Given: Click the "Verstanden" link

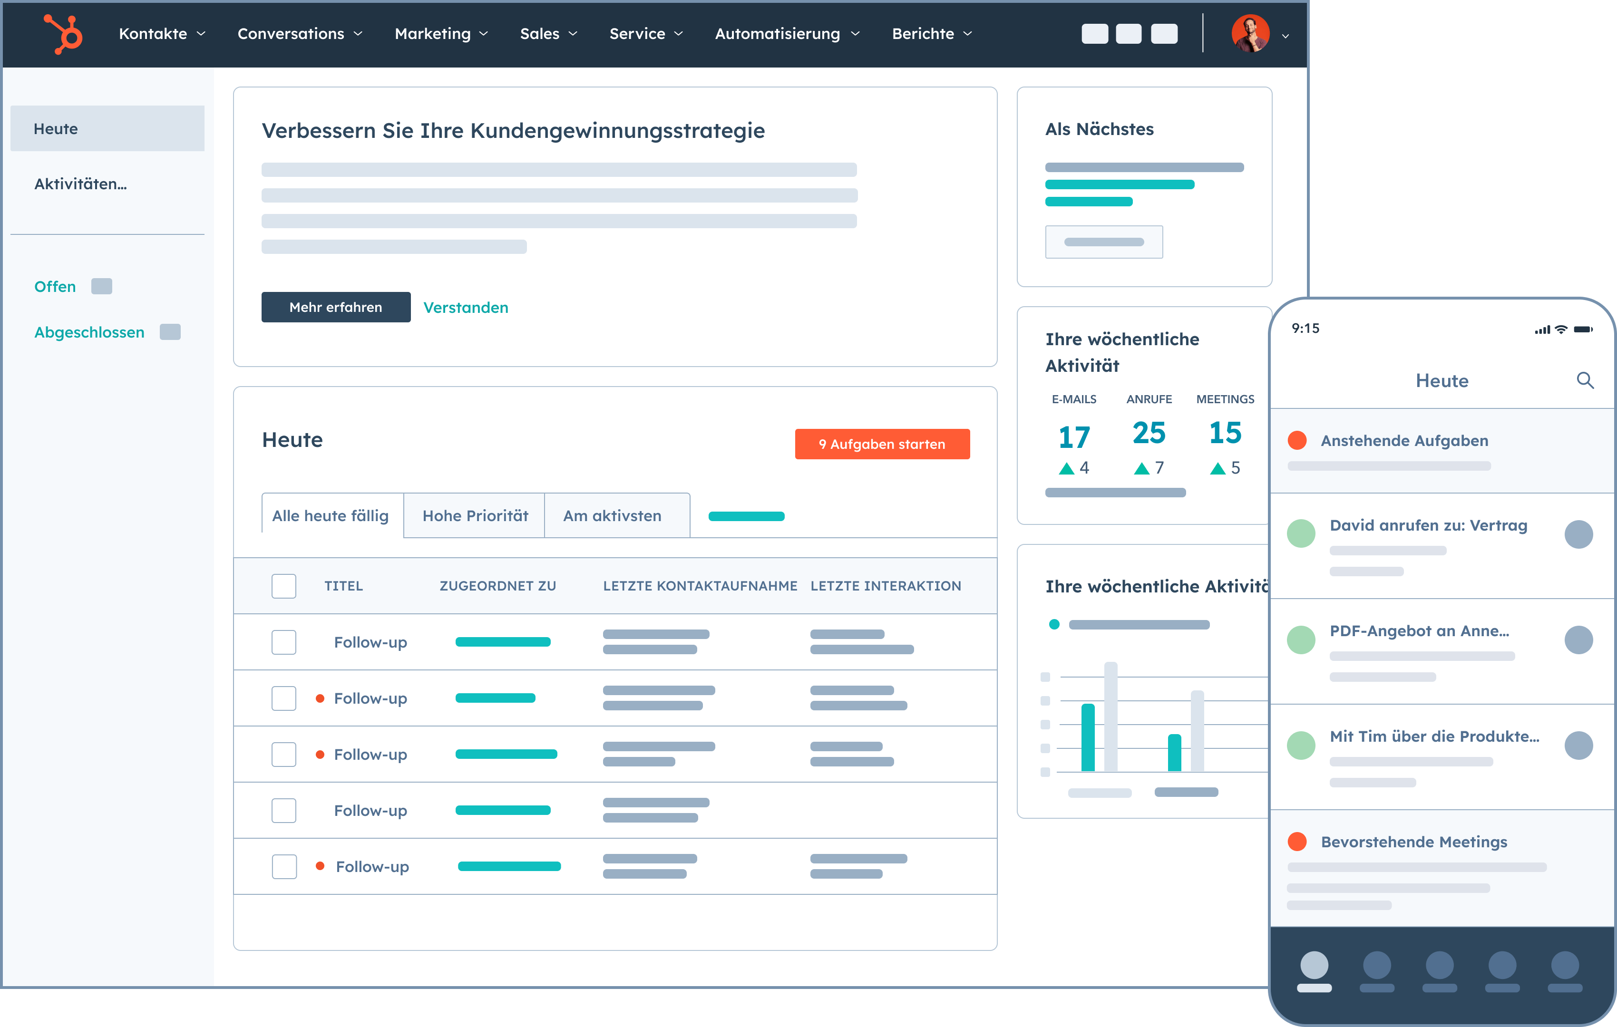Looking at the screenshot, I should [x=465, y=308].
